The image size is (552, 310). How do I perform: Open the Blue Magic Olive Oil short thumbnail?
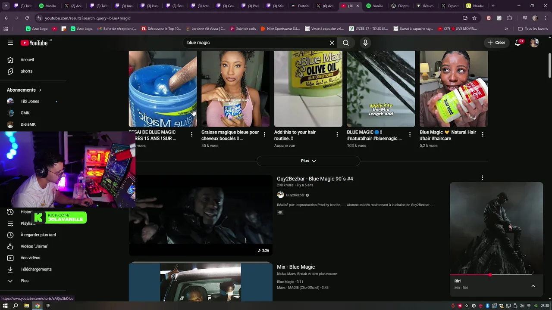[x=308, y=89]
